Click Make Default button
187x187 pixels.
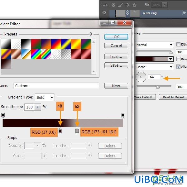144,97
